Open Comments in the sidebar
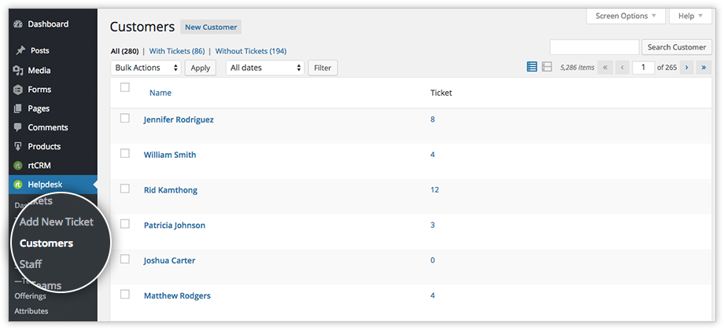The width and height of the screenshot is (724, 330). (47, 127)
